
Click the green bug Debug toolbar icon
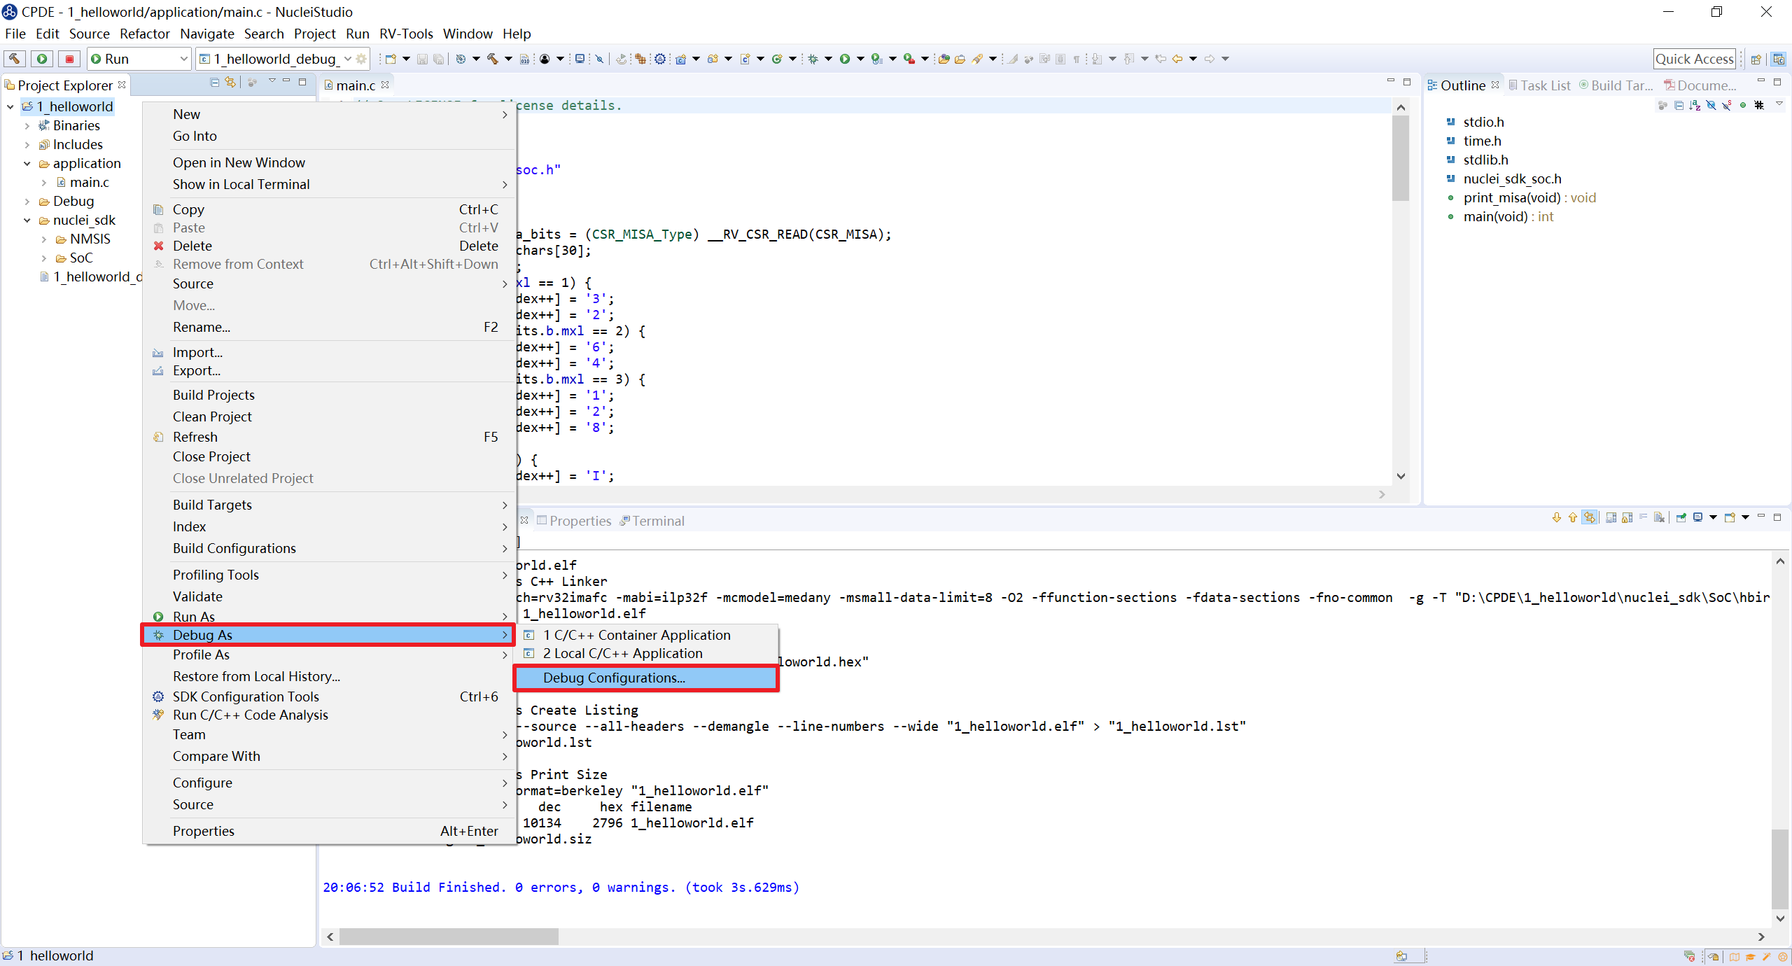click(813, 59)
